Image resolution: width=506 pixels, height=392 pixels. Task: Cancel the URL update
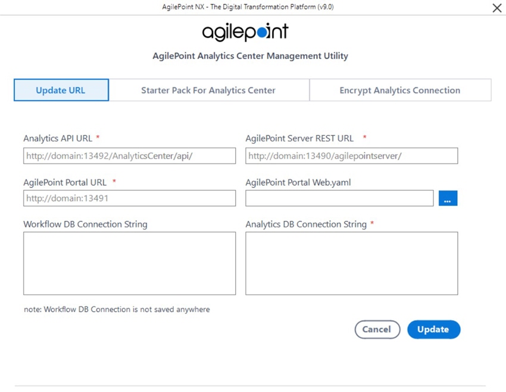point(377,329)
